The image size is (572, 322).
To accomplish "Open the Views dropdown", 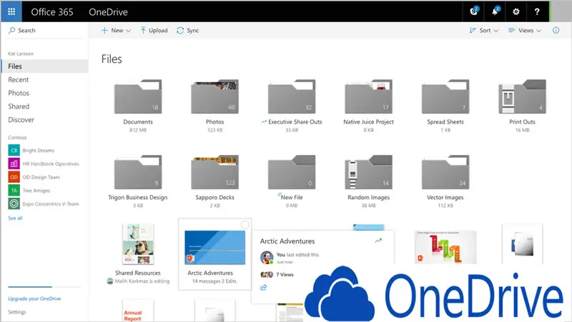I will point(525,31).
